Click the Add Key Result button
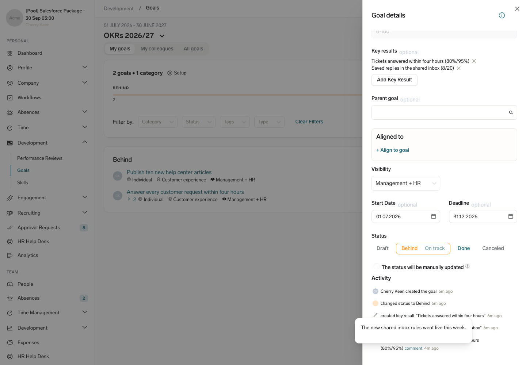 (394, 80)
